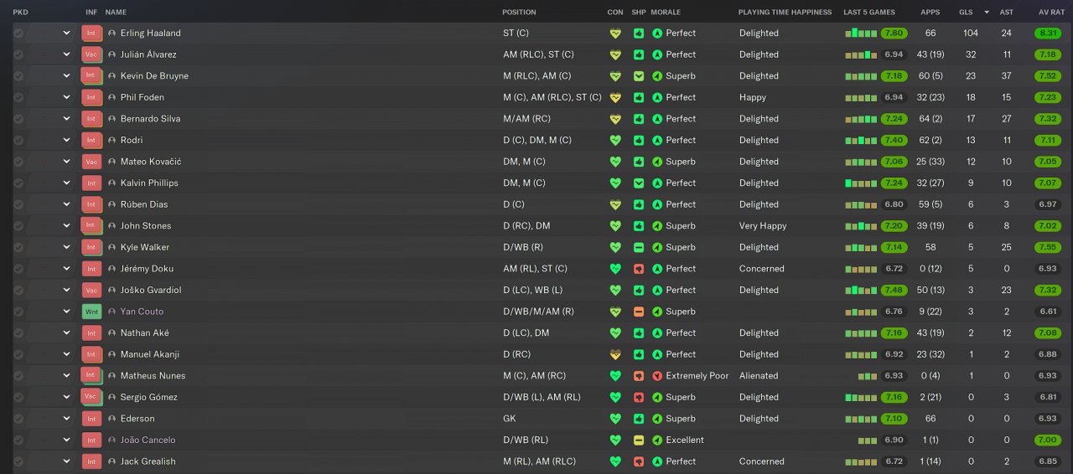Click Kyle Walker's match sharpness icon
Screen dimensions: 1073x474
point(639,248)
